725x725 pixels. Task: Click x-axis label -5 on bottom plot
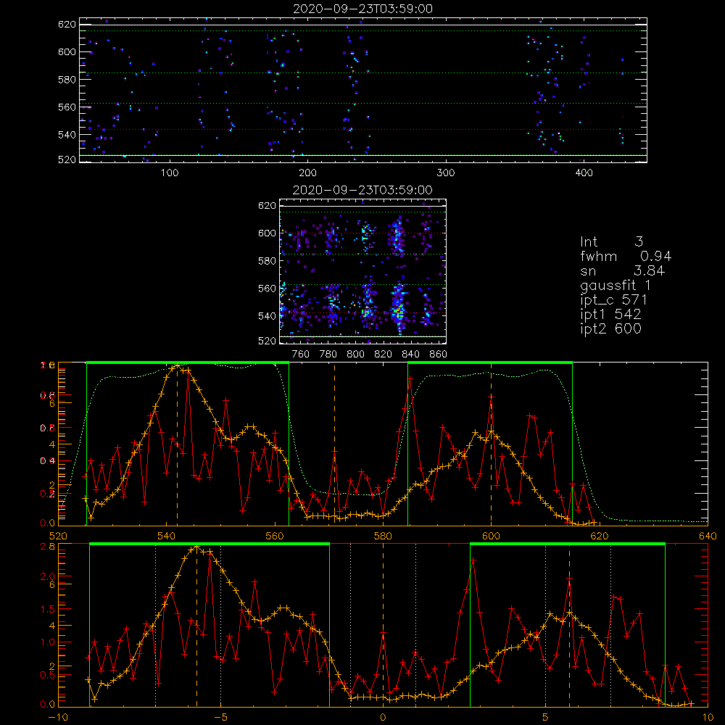221,717
